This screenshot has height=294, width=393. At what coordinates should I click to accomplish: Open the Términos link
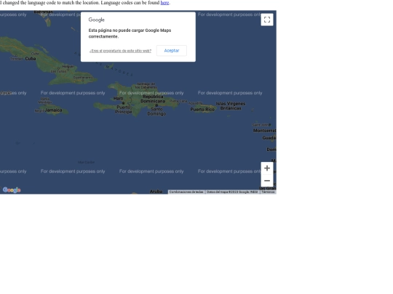click(x=268, y=192)
